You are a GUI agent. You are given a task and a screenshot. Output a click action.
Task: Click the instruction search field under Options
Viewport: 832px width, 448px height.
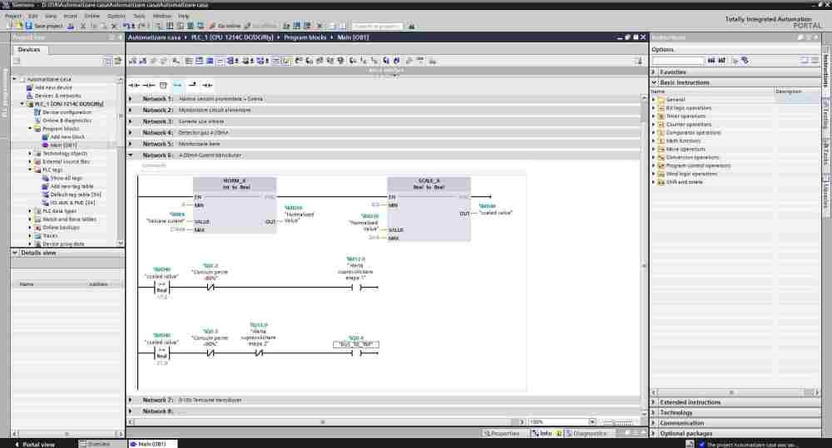(677, 61)
